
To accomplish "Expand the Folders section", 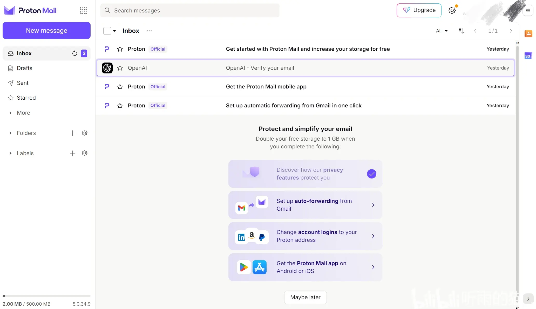I will [x=26, y=133].
